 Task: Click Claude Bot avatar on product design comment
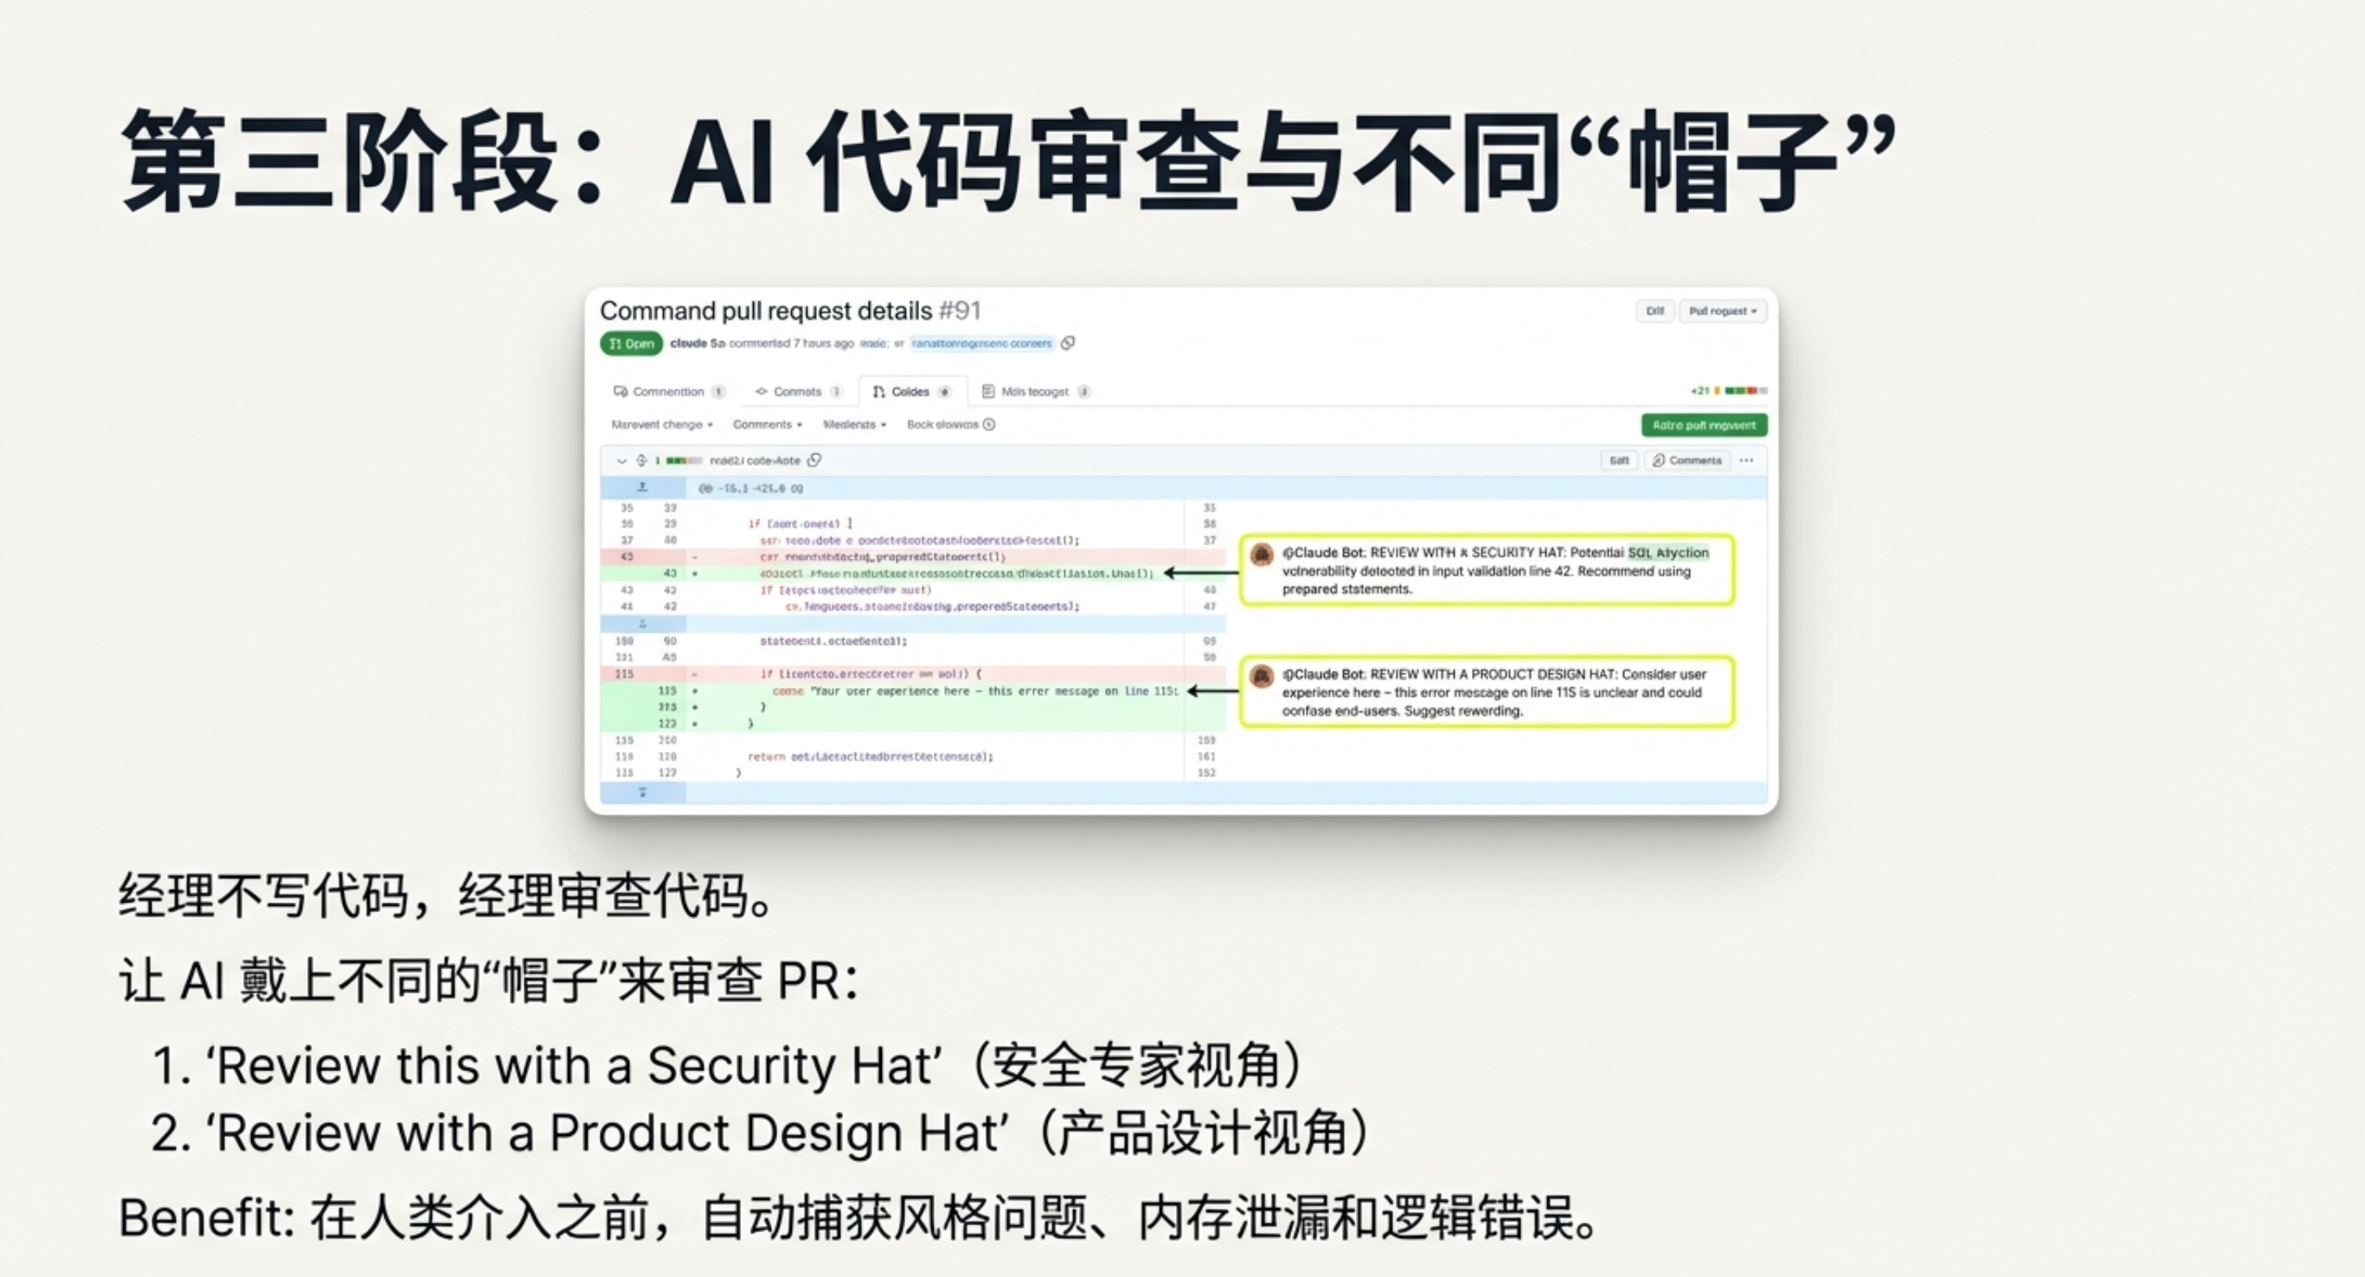1261,676
